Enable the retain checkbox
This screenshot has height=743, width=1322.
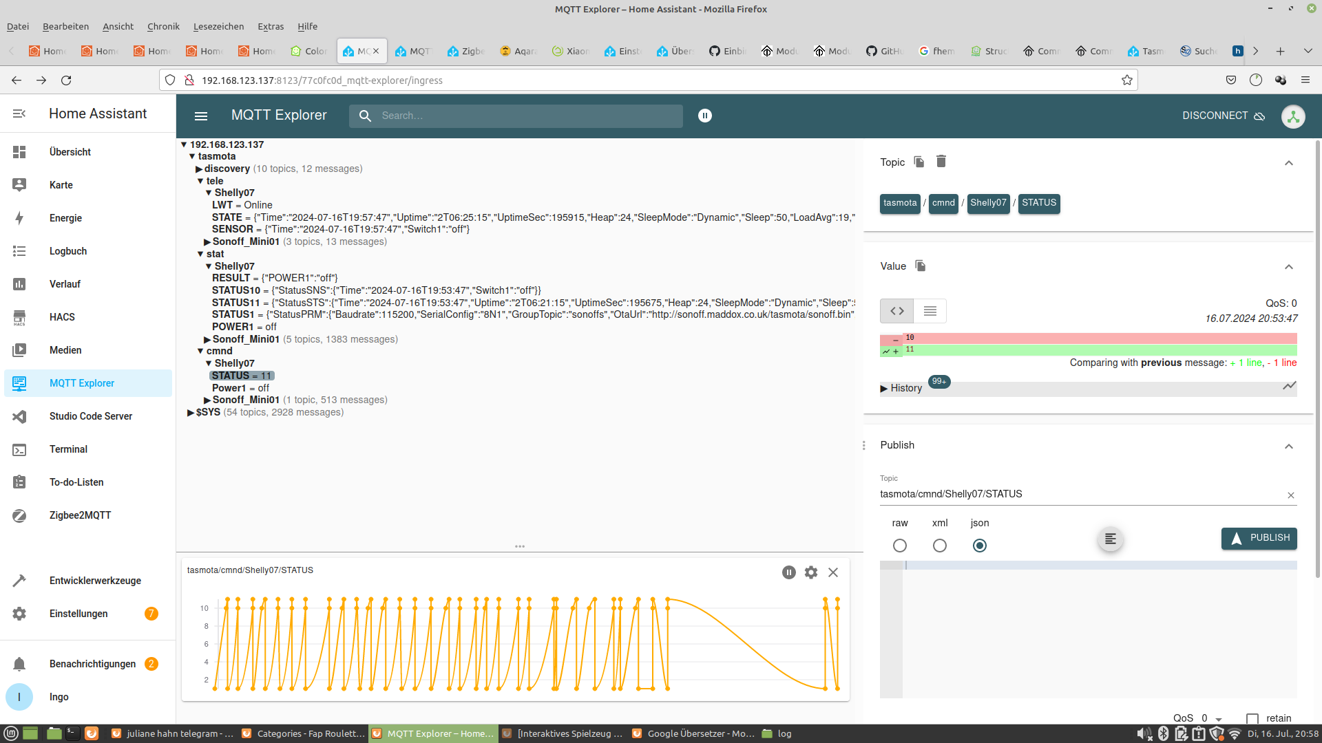click(1252, 718)
